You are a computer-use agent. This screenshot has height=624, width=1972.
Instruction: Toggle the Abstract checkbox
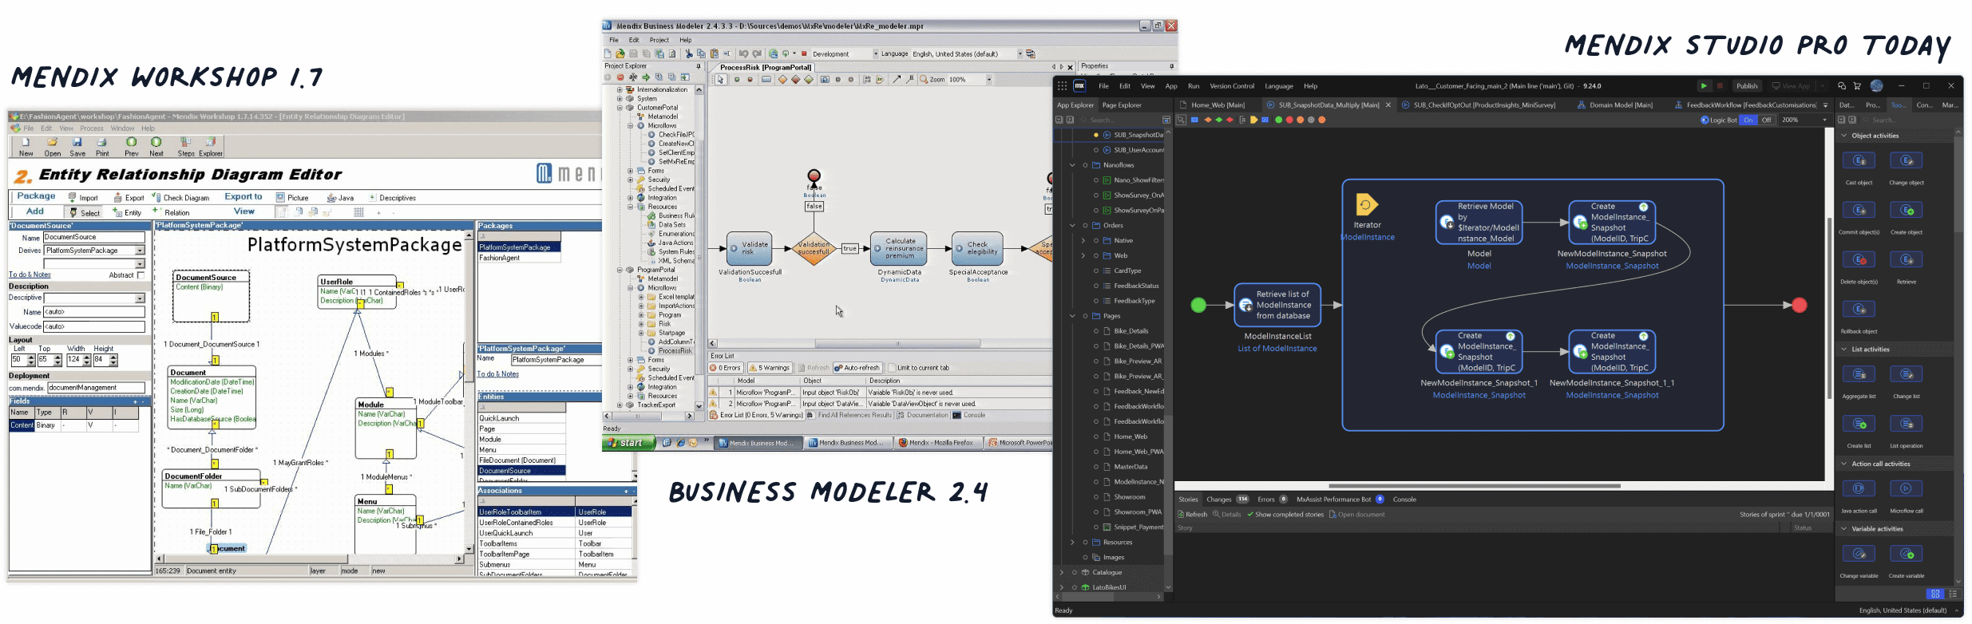(141, 275)
